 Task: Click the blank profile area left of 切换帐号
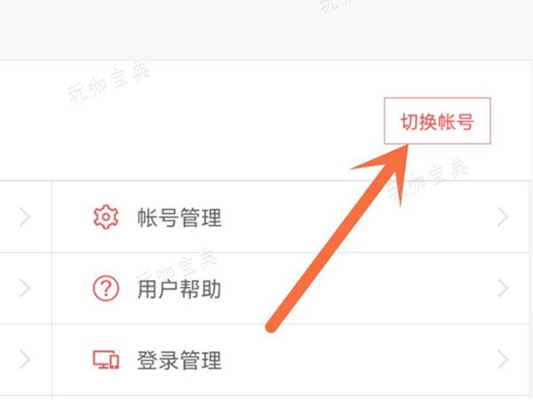(190, 121)
